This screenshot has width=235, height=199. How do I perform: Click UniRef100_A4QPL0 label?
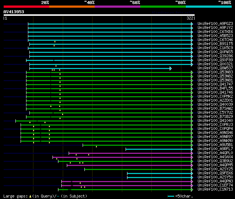215,153
